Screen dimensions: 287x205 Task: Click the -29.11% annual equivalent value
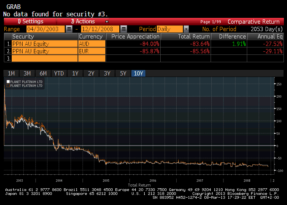coord(273,51)
